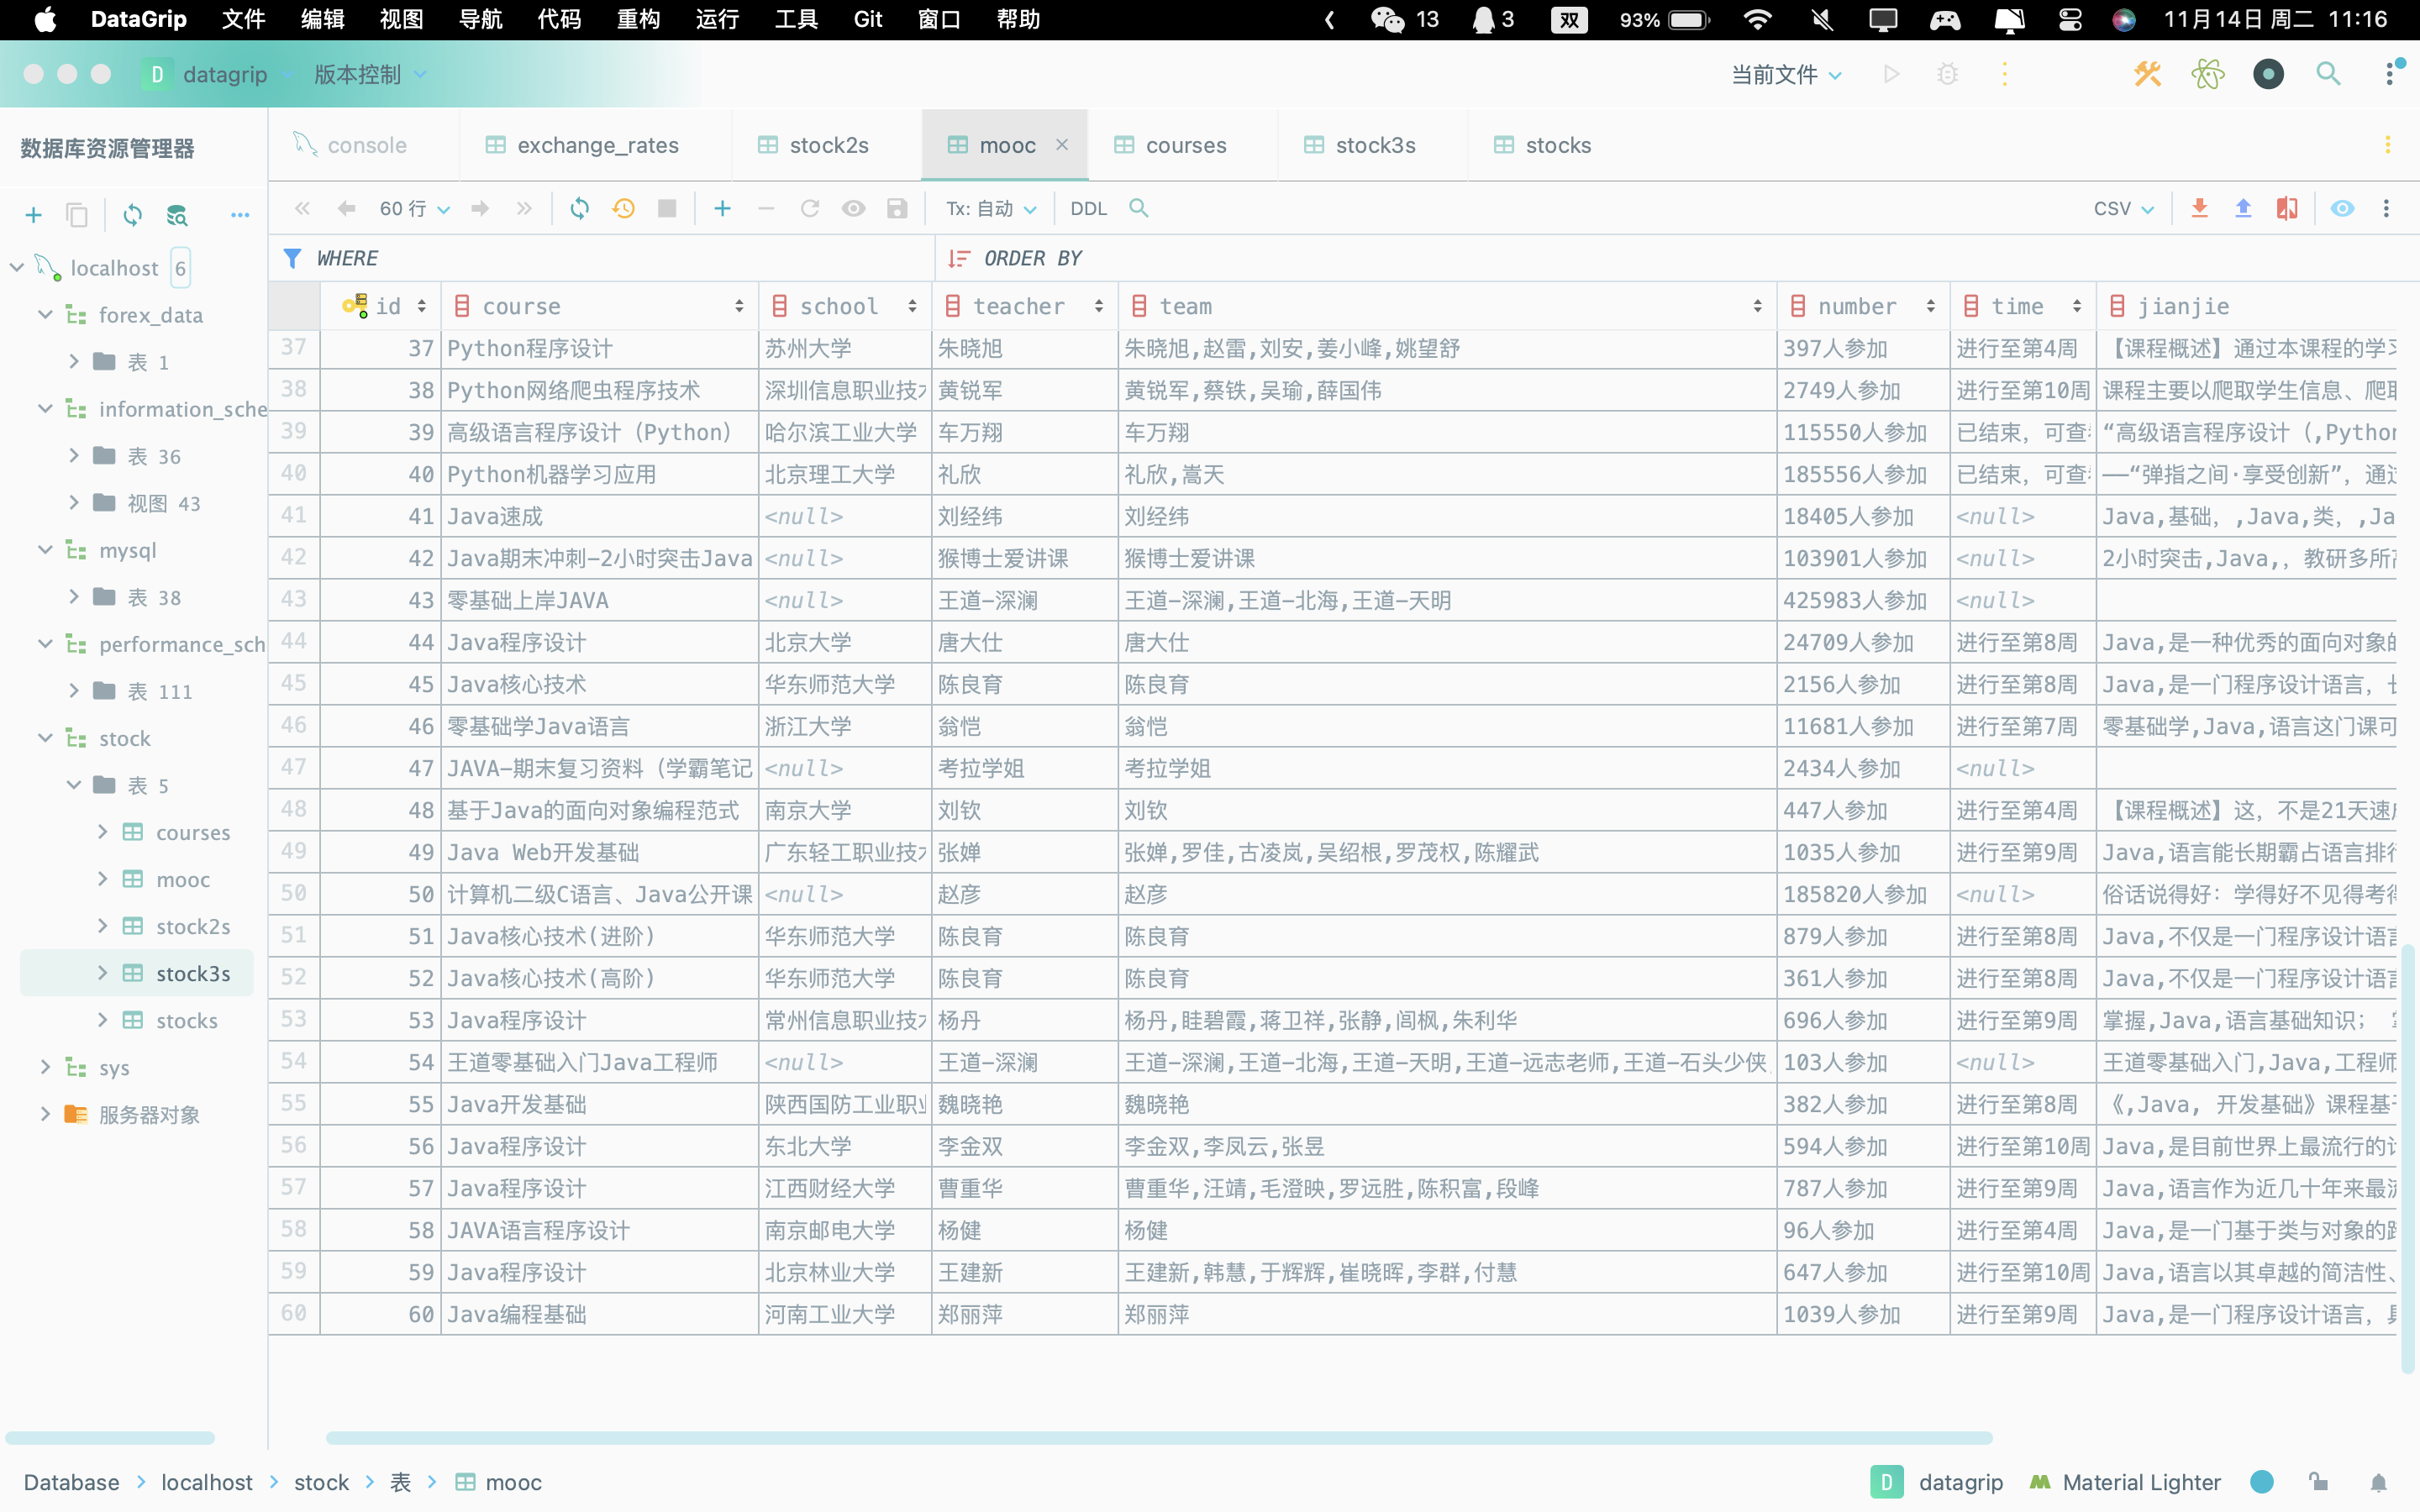2420x1512 pixels.
Task: Expand the sys schema tree node
Action: (x=45, y=1067)
